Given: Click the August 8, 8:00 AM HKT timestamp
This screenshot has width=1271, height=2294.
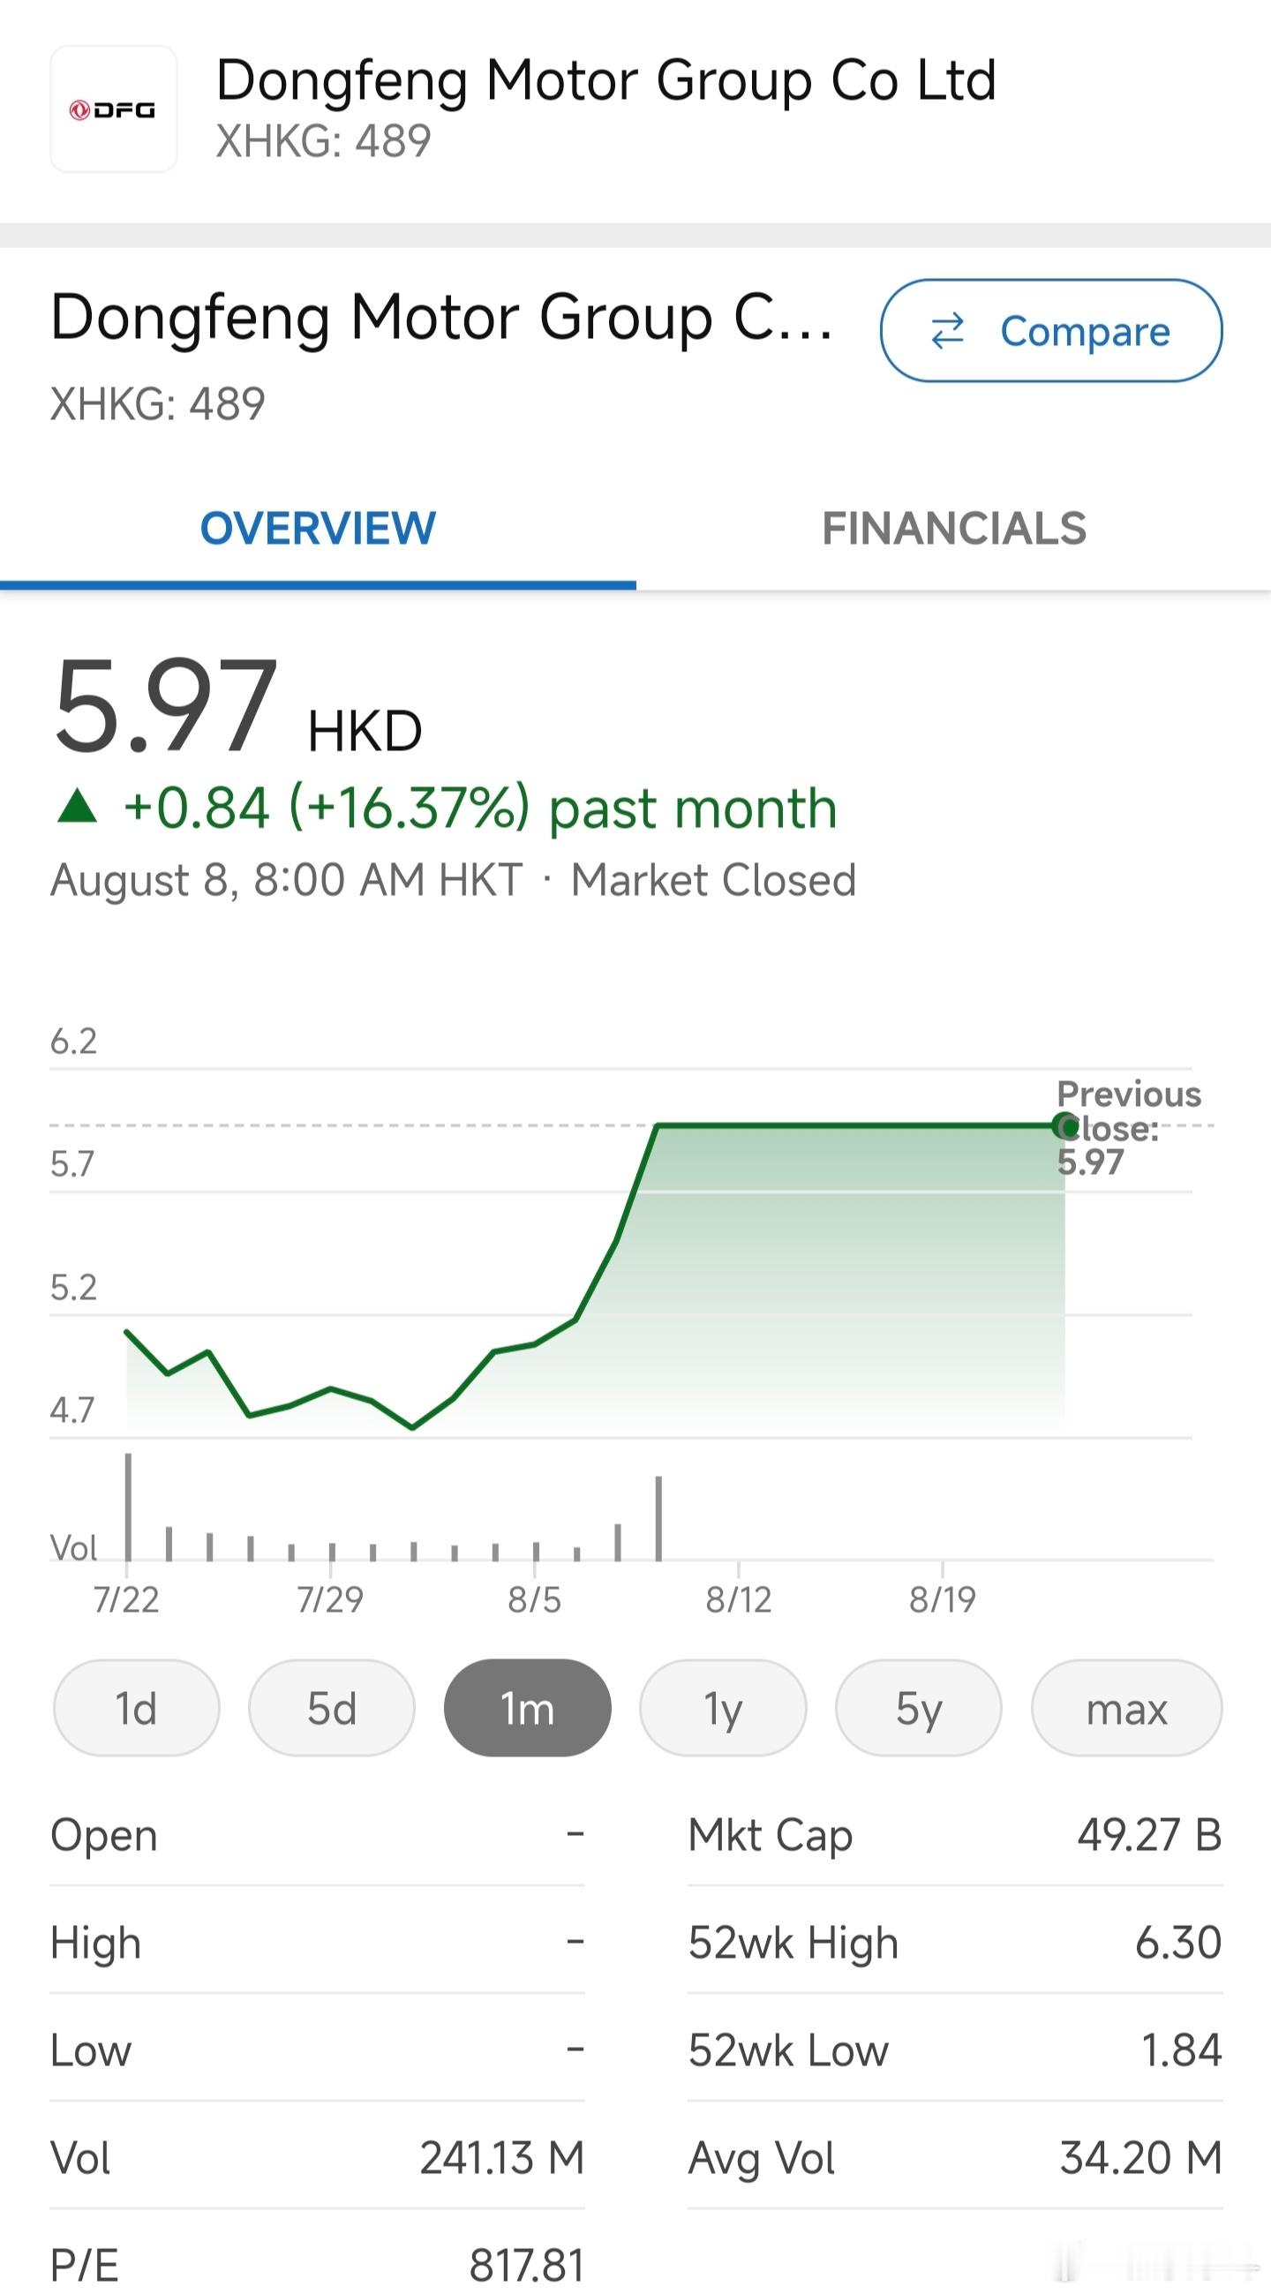Looking at the screenshot, I should click(287, 880).
